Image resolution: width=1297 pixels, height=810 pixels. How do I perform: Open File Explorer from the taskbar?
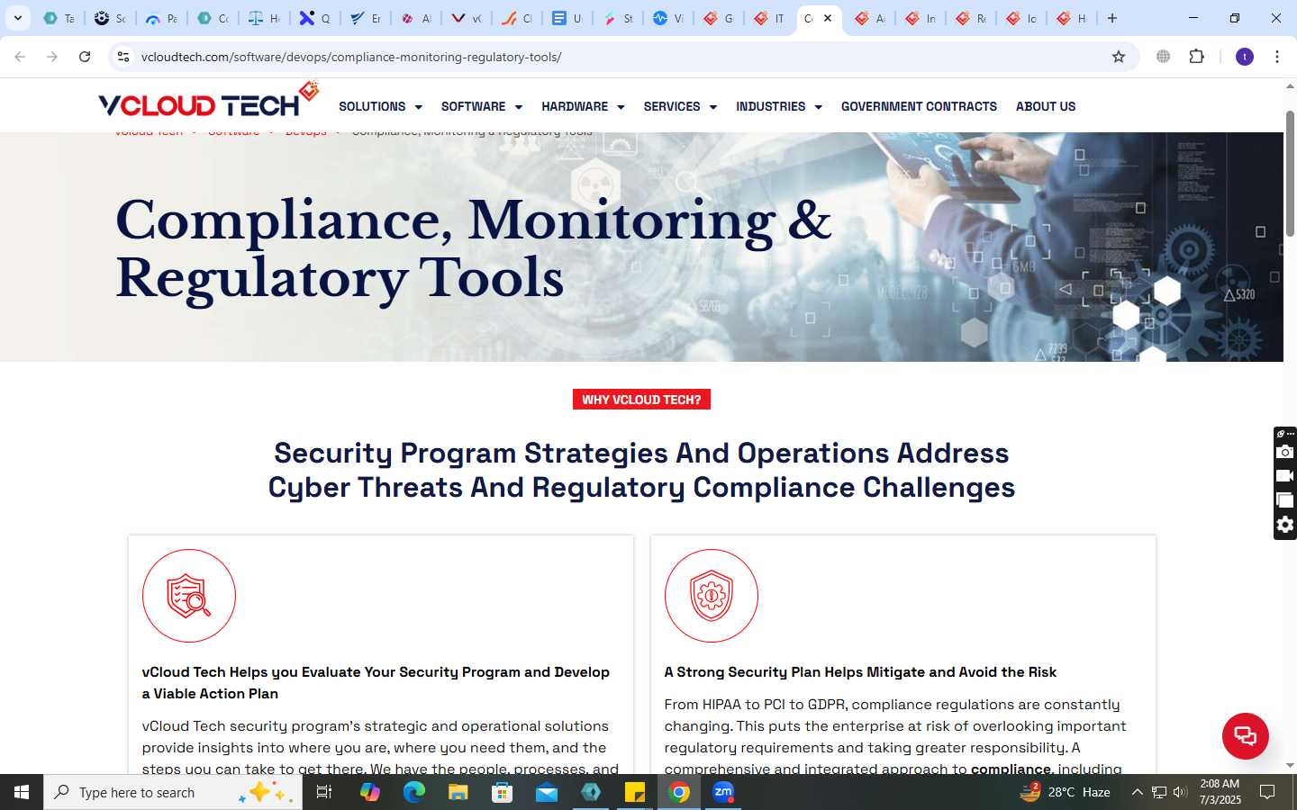tap(458, 792)
